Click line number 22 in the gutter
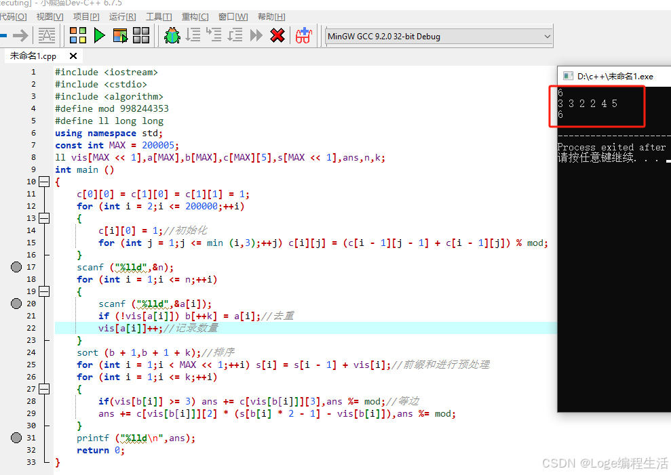 pyautogui.click(x=31, y=328)
